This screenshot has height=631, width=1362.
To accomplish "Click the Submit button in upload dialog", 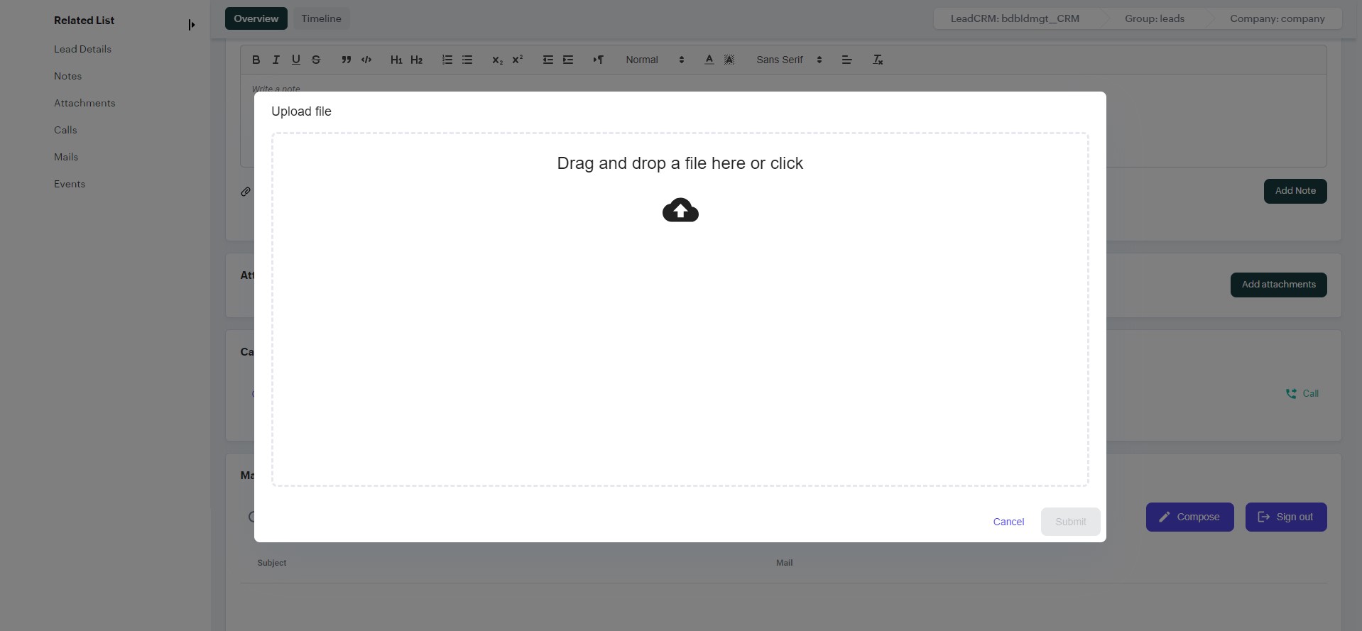I will [x=1071, y=522].
